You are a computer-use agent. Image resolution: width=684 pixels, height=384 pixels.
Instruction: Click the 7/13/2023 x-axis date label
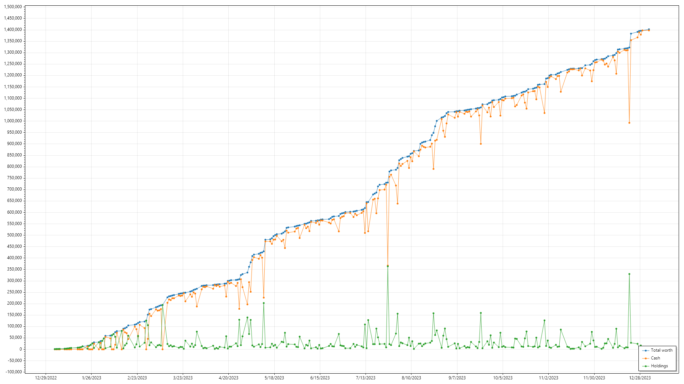[x=366, y=378]
